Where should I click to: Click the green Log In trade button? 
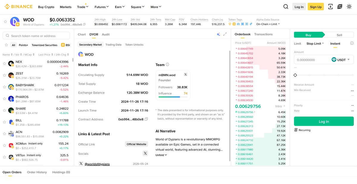[324, 121]
